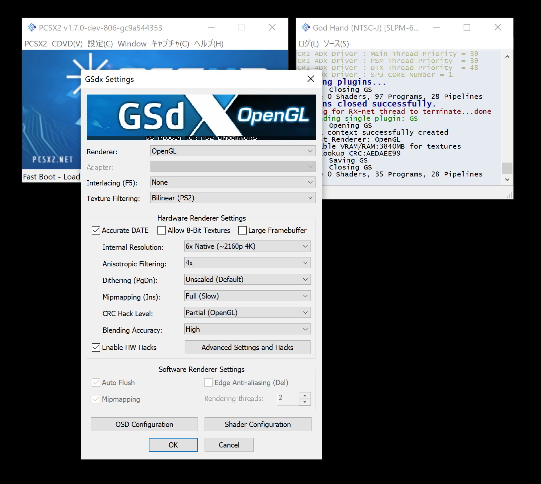Screen dimensions: 541x484
Task: Open the Adapter dropdown
Action: pos(233,167)
